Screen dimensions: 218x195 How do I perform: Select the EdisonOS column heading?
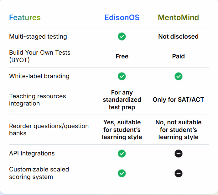tap(122, 17)
